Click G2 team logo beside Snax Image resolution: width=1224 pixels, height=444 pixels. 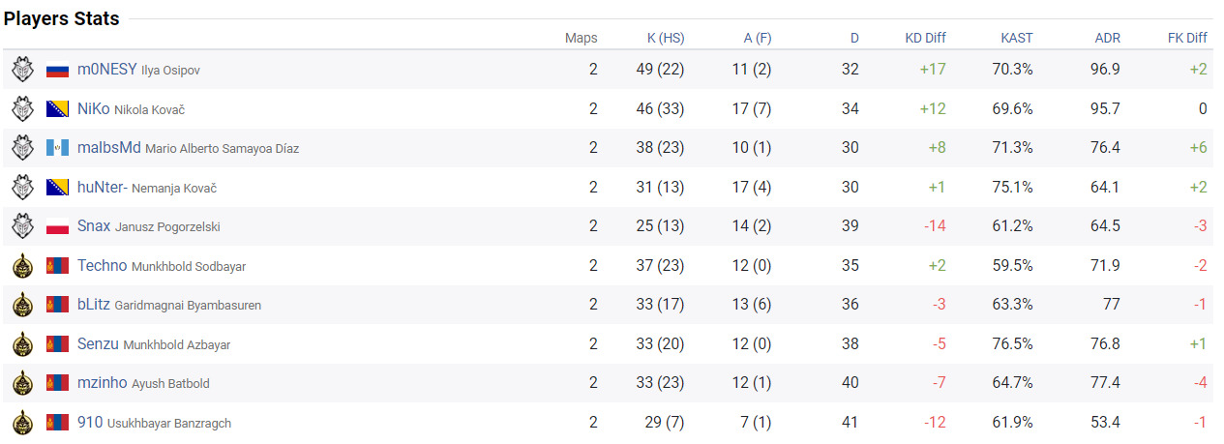[22, 226]
